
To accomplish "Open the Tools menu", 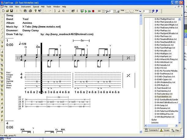I will tap(49, 7).
